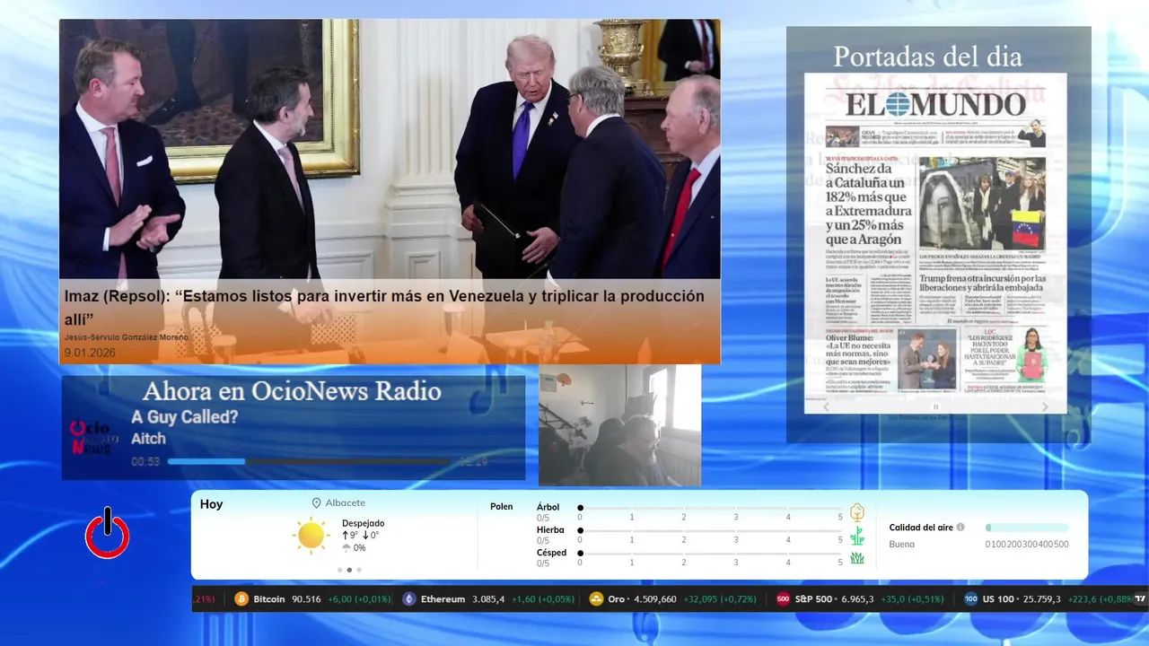Click the Ethereum icon in ticker

(x=409, y=599)
